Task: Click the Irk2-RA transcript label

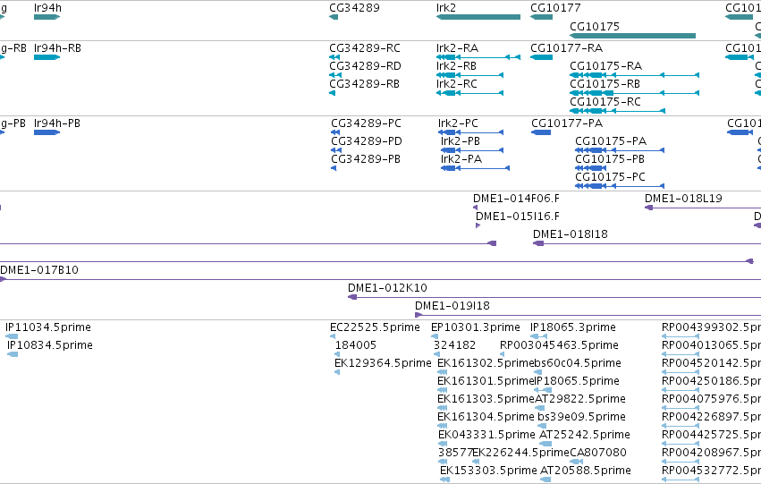Action: click(457, 48)
